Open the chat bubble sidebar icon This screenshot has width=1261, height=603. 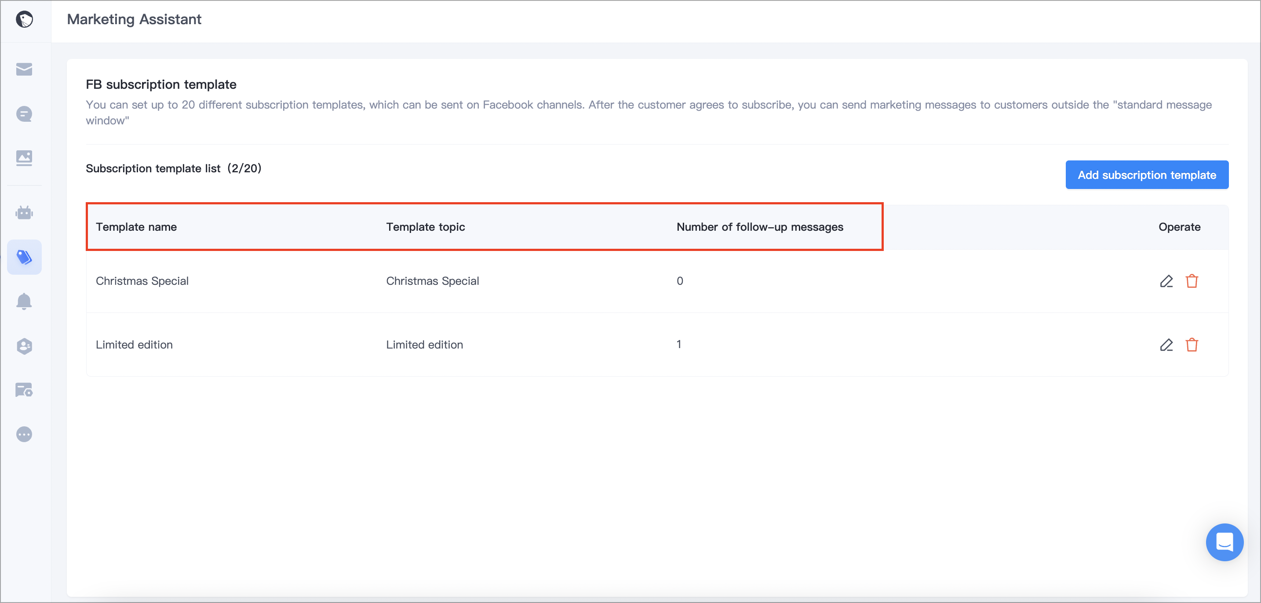(24, 114)
